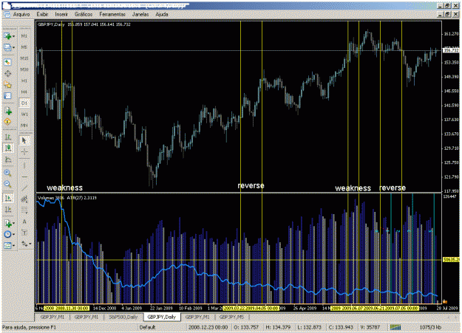Open the Data Window crosshair icon

tap(7, 74)
